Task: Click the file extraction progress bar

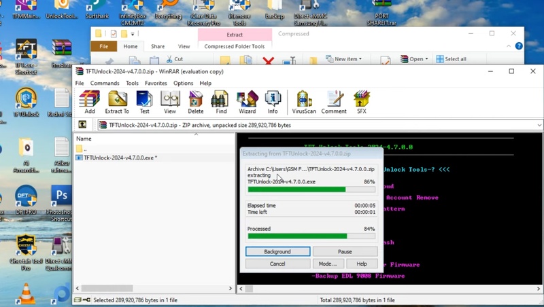Action: click(x=311, y=189)
